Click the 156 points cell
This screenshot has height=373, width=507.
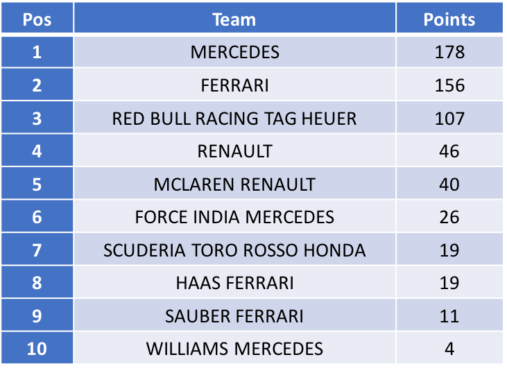pos(449,85)
